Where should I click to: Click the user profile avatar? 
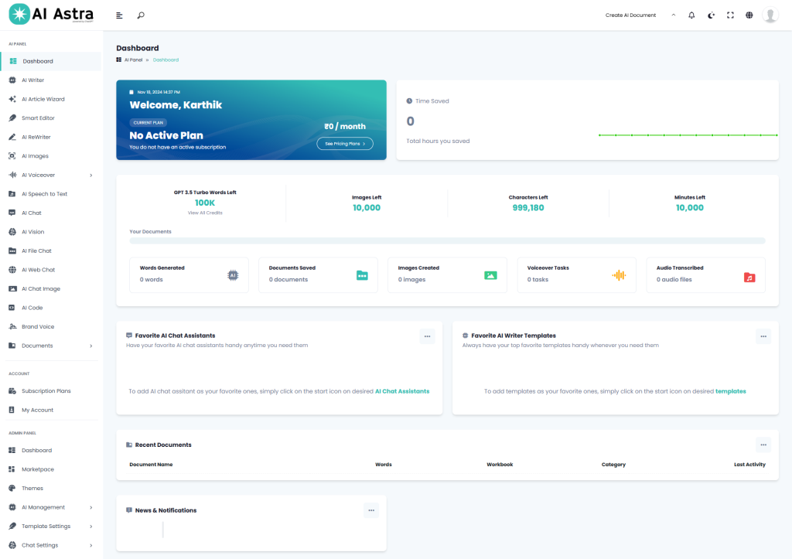[770, 15]
